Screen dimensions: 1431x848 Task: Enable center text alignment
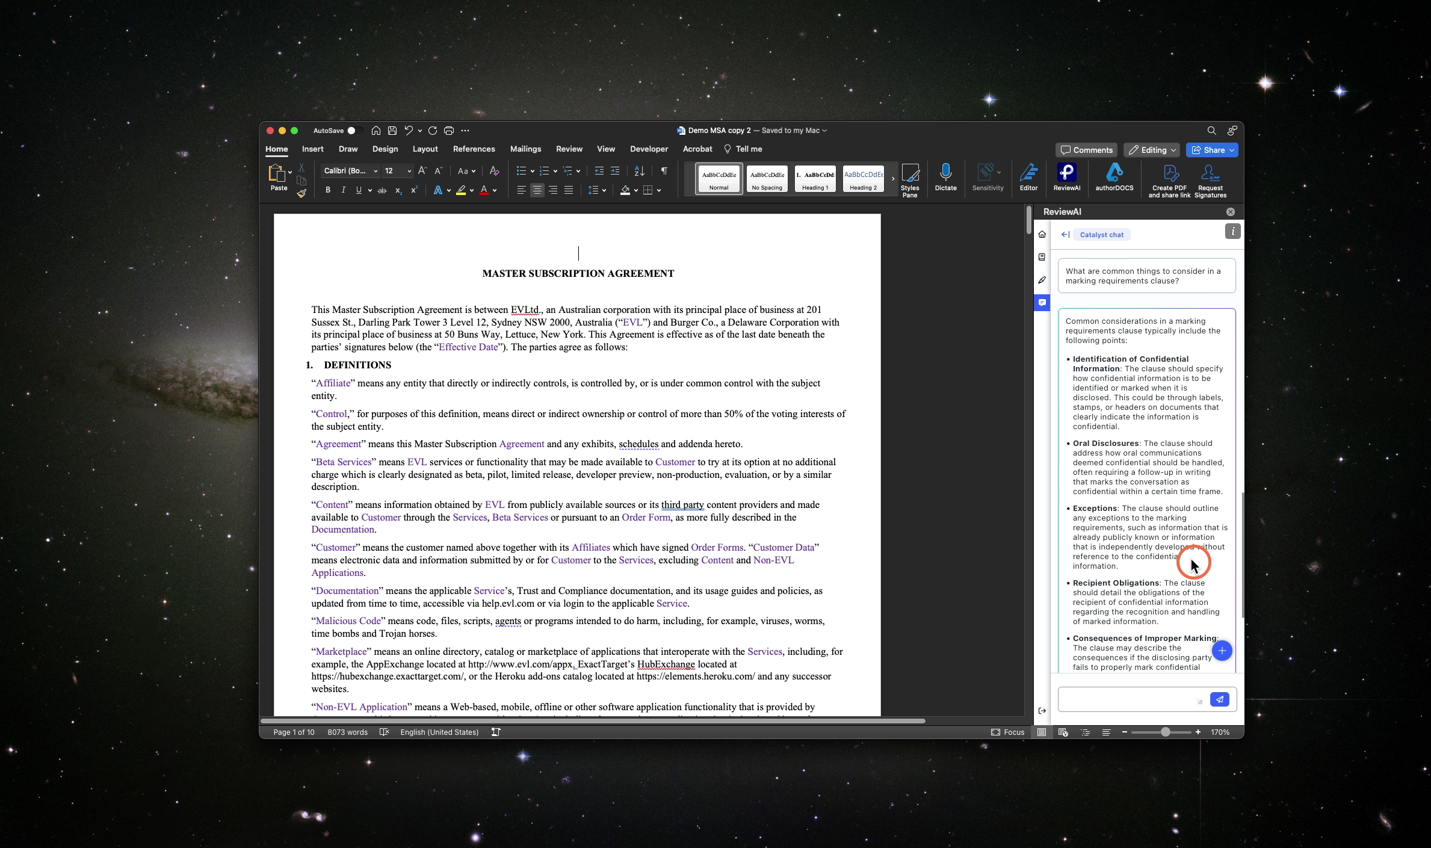[537, 190]
